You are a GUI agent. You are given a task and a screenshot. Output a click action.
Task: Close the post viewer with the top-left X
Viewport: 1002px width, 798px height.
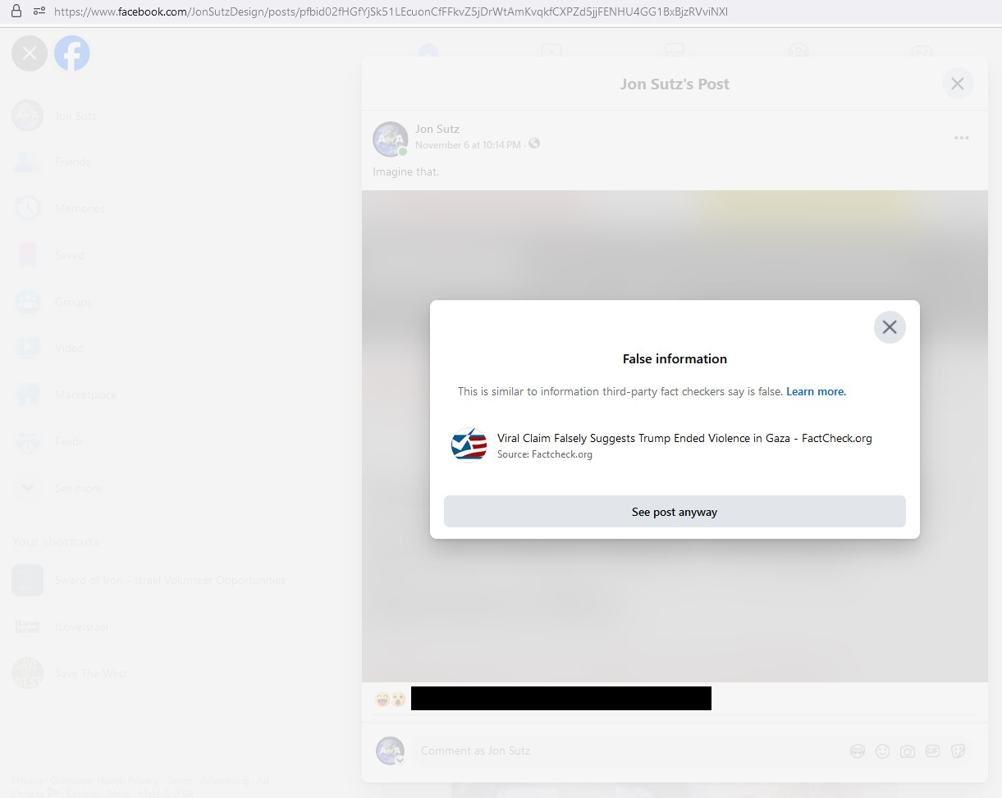(30, 53)
